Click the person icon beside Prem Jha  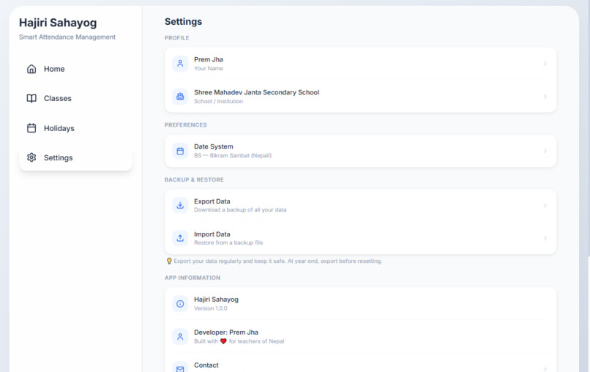(x=180, y=64)
